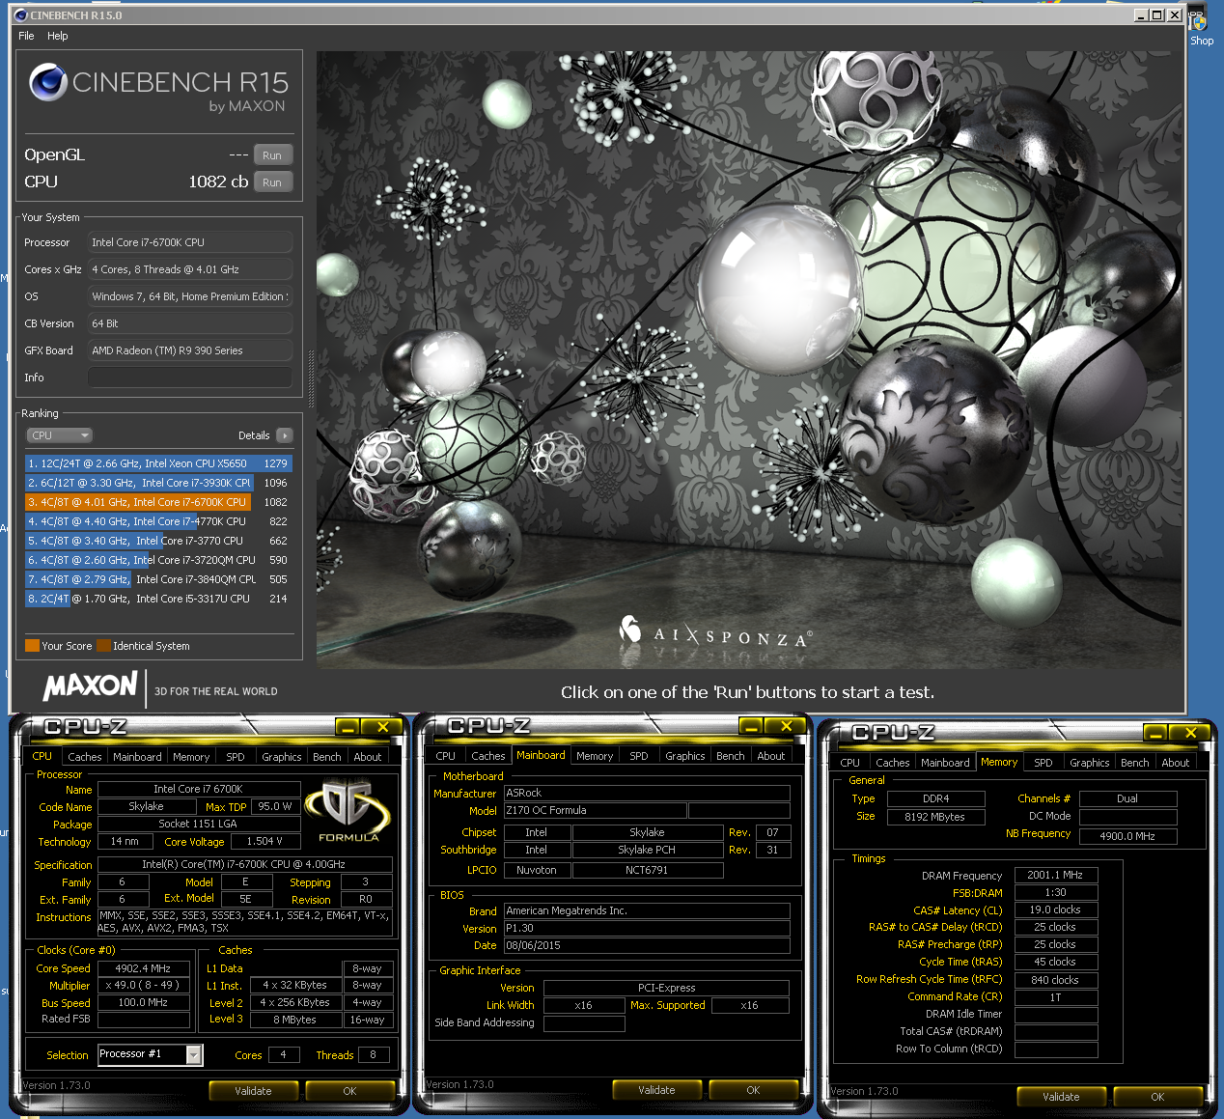Click motherboard model Z170 OC Formula
This screenshot has width=1224, height=1119.
(x=595, y=811)
